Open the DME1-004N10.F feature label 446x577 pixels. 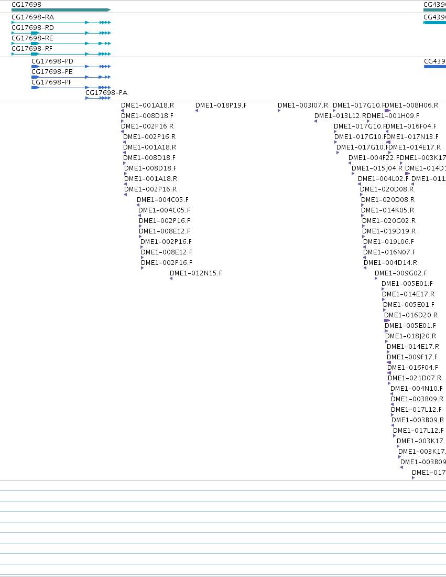[x=417, y=389]
